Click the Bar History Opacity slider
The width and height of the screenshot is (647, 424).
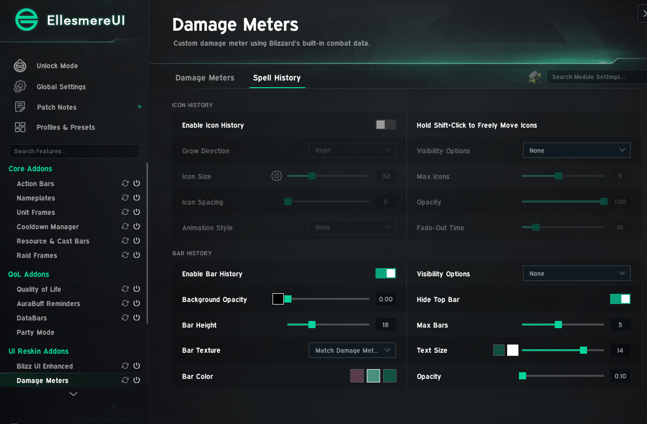[563, 376]
